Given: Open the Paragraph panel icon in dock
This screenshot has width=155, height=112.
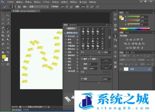Looking at the screenshot, I should pyautogui.click(x=115, y=56).
